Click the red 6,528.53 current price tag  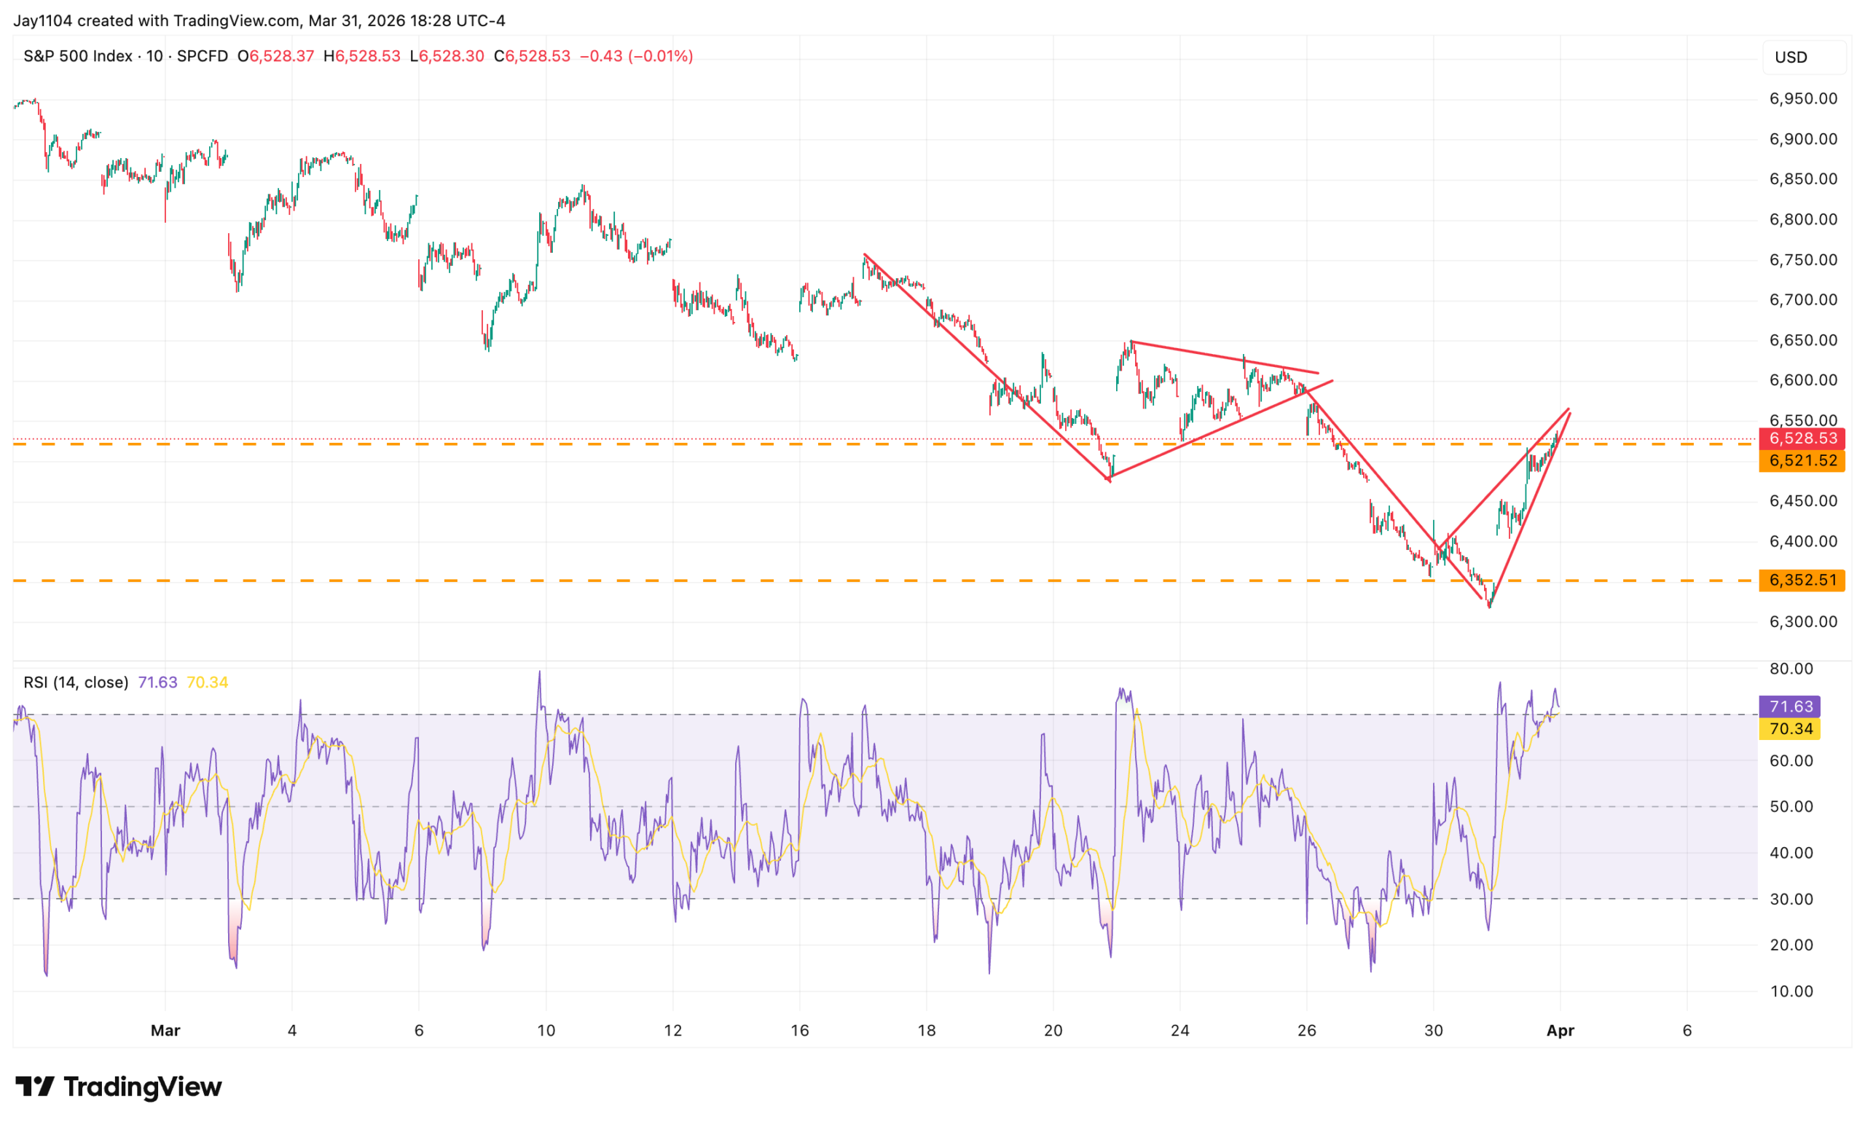click(x=1802, y=438)
